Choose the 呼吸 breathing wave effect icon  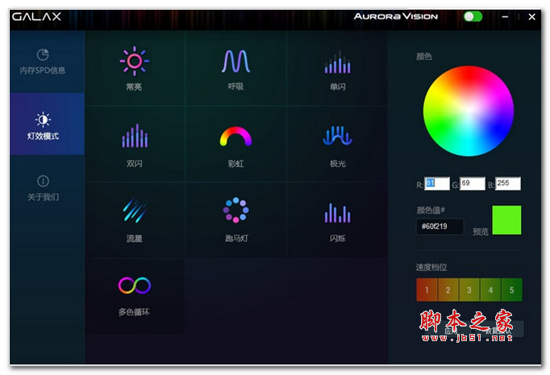click(x=235, y=61)
